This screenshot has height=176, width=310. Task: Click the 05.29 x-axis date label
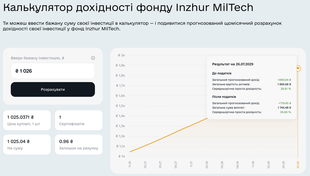[283, 165]
